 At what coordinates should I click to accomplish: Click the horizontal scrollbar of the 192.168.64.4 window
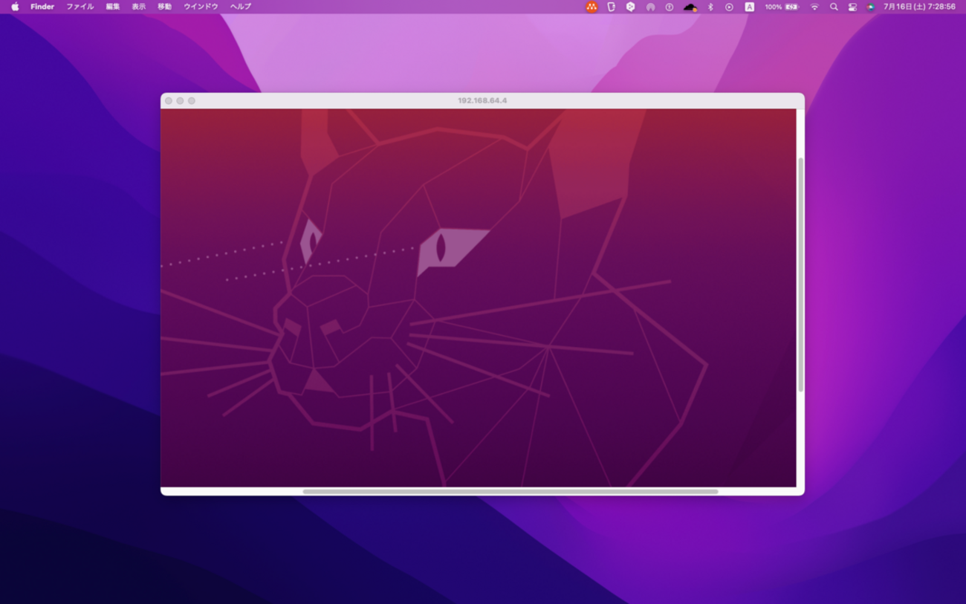(x=510, y=491)
